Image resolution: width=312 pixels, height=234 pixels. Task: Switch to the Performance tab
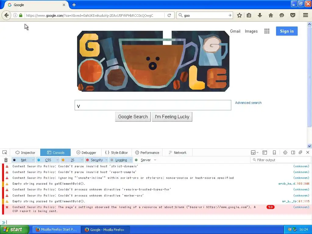tap(147, 153)
